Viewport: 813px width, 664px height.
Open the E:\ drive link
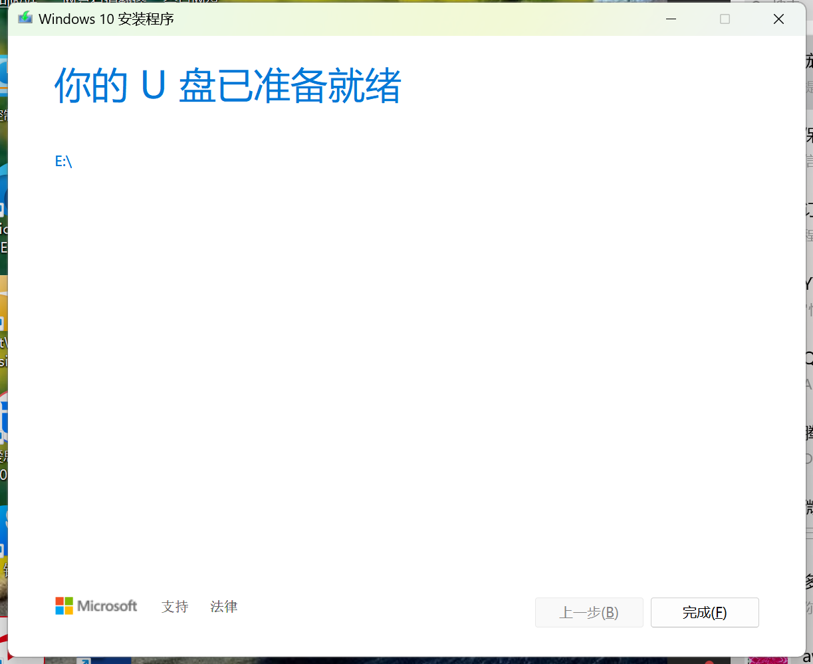(63, 161)
